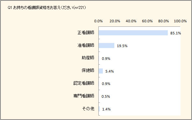Click the その他 category label
This screenshot has width=192, height=120.
[x=88, y=109]
